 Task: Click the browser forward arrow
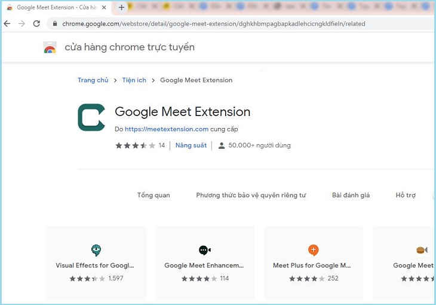tap(22, 24)
